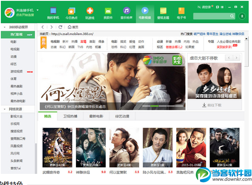Image resolution: width=252 pixels, height=185 pixels.
Task: Open 影视大全 in the sidebar
Action: [x=17, y=116]
